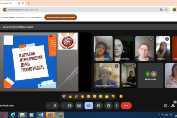Turn on captions from the toolbar
The height and width of the screenshot is (118, 177).
point(99,105)
